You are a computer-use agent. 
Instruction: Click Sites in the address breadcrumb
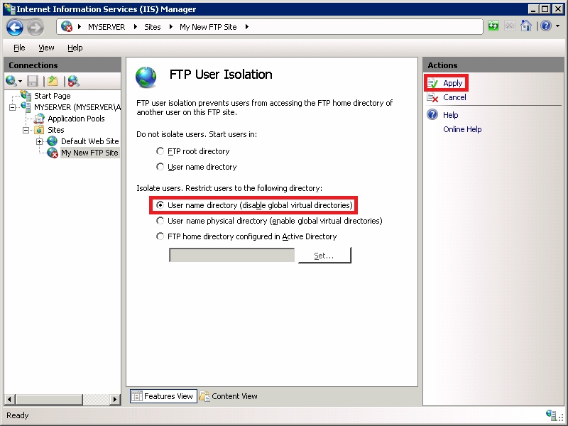[x=153, y=27]
